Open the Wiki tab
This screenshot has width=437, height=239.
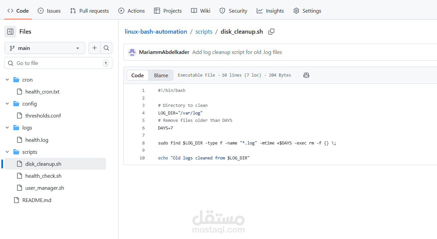point(201,11)
